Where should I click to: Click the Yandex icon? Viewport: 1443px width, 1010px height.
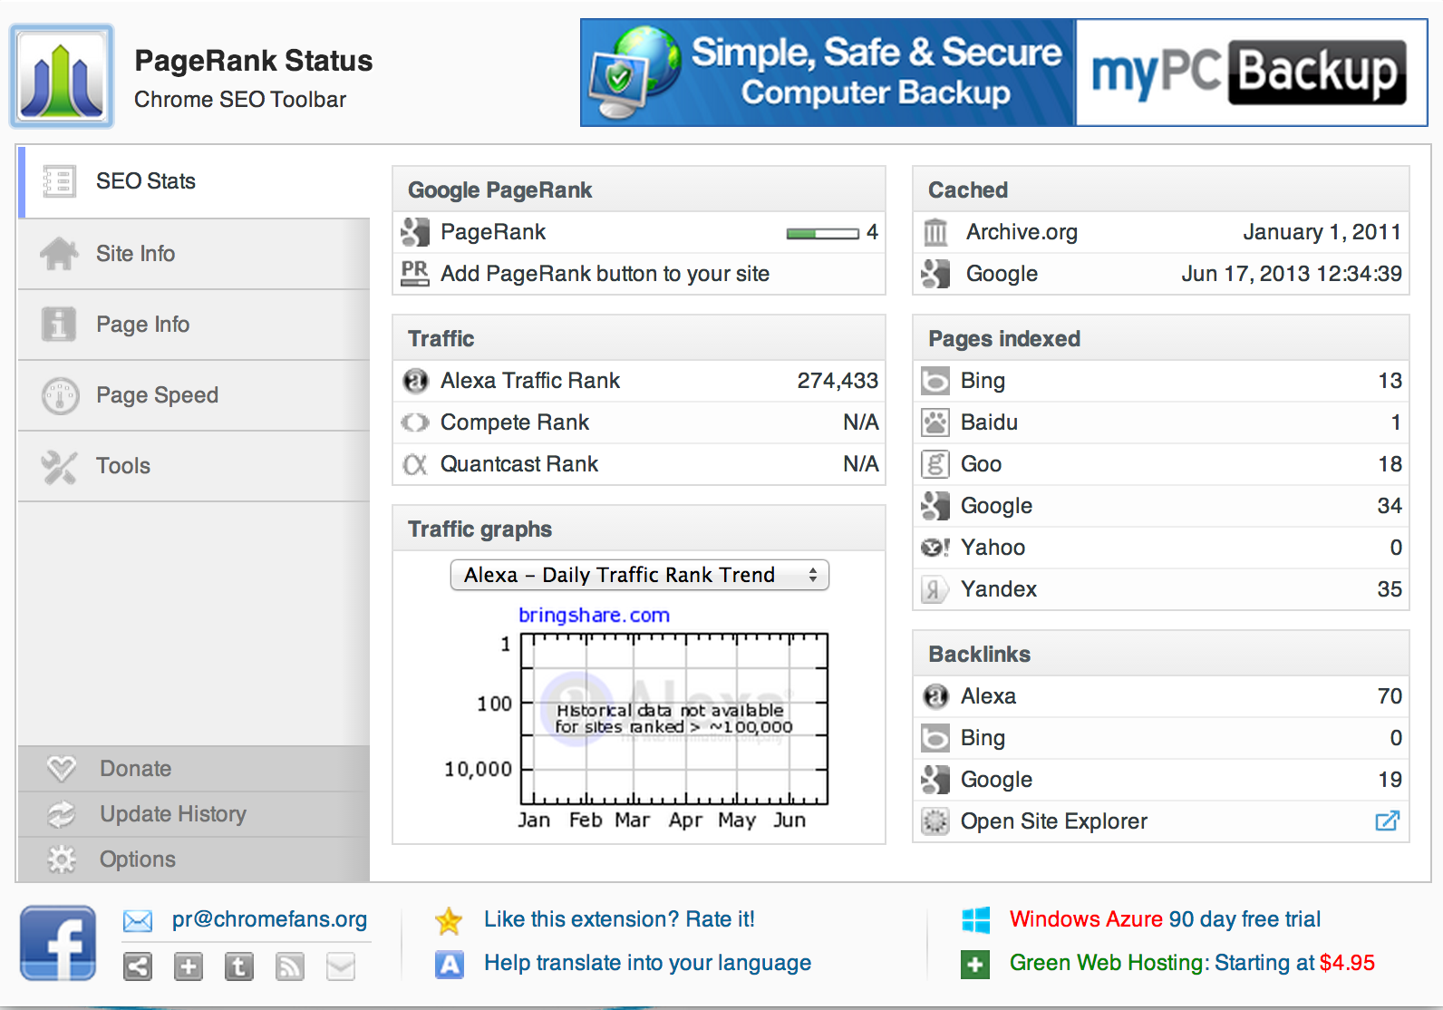pos(935,589)
